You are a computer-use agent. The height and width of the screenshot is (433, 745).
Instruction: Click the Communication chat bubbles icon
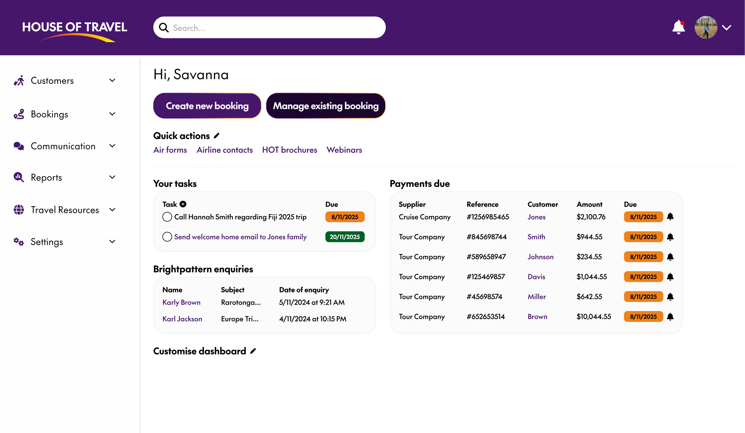19,146
